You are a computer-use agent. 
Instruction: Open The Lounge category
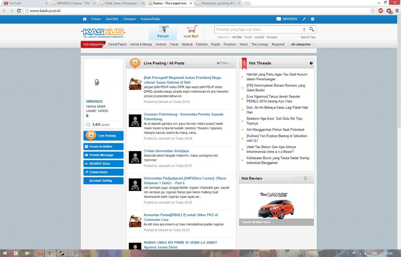[260, 45]
